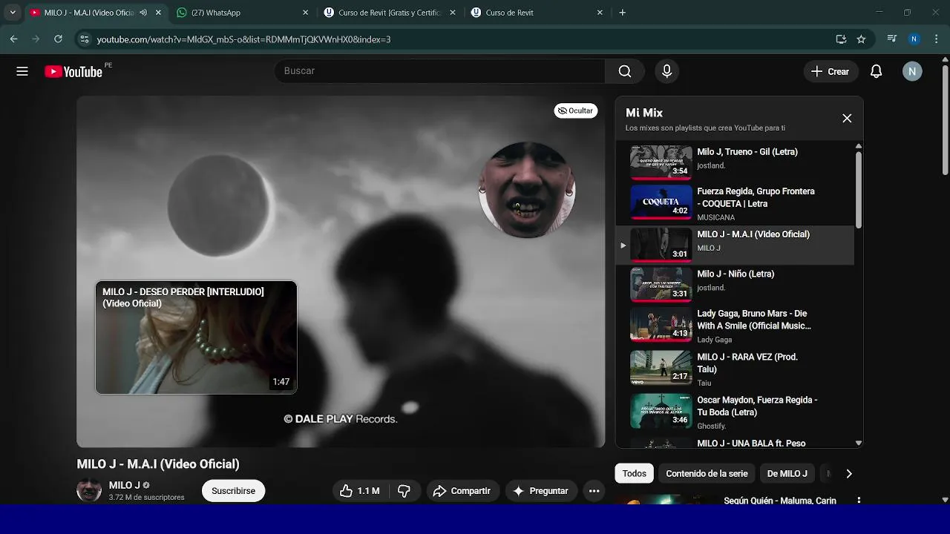This screenshot has width=950, height=534.
Task: Bookmark this page with star icon
Action: pos(861,39)
